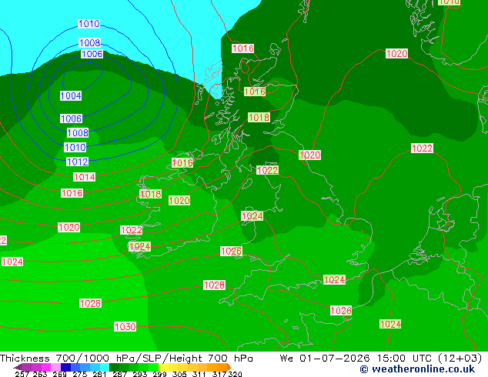Viewport: 488px width, 377px height.
Task: Click the blue 1004 isobar label
Action: (x=71, y=96)
